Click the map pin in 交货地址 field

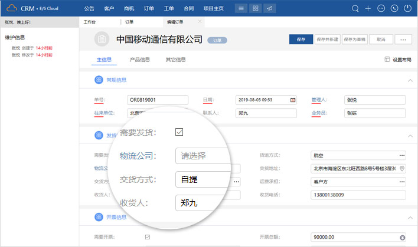pyautogui.click(x=403, y=169)
